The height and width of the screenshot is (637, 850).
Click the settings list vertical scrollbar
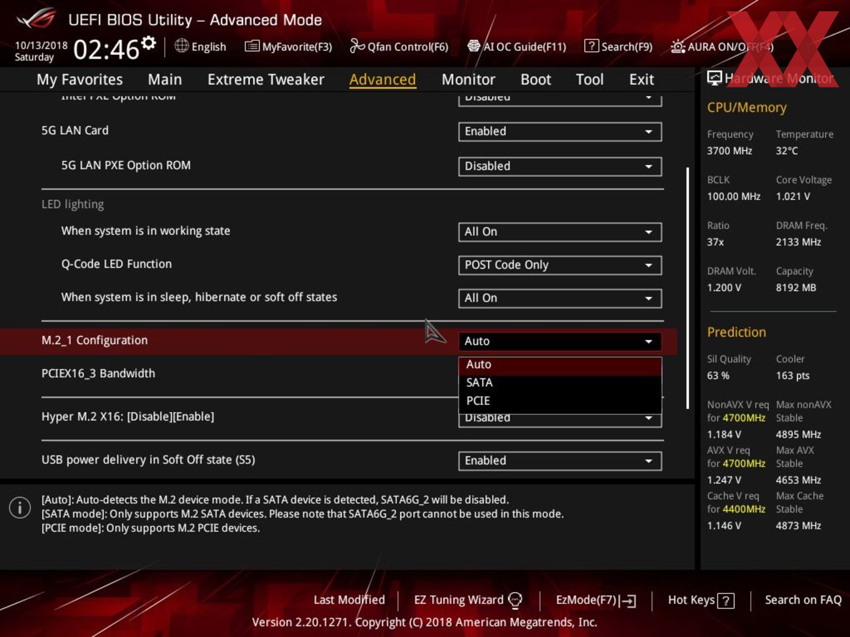(687, 287)
